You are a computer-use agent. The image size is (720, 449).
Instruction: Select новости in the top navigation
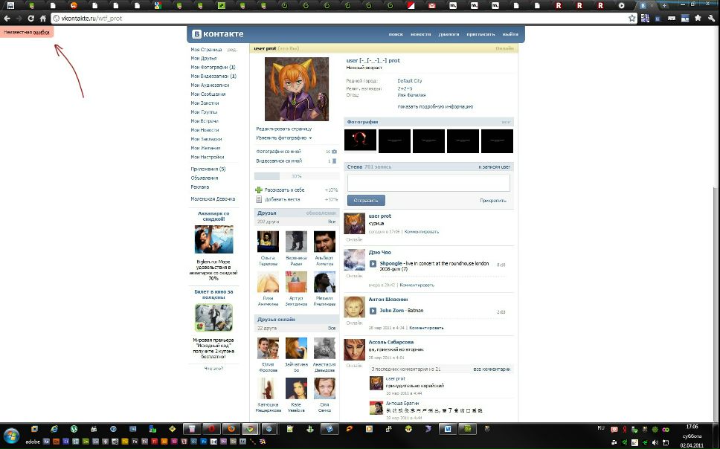pyautogui.click(x=420, y=34)
